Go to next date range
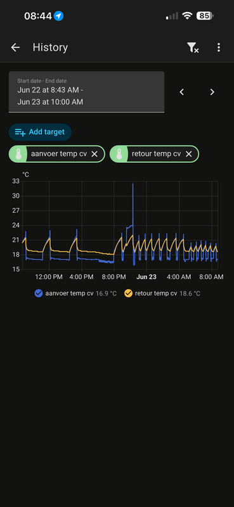Image resolution: width=234 pixels, height=507 pixels. (212, 92)
